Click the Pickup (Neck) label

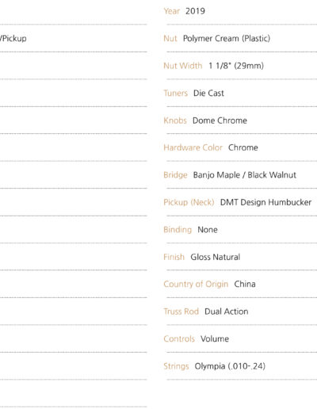point(189,202)
